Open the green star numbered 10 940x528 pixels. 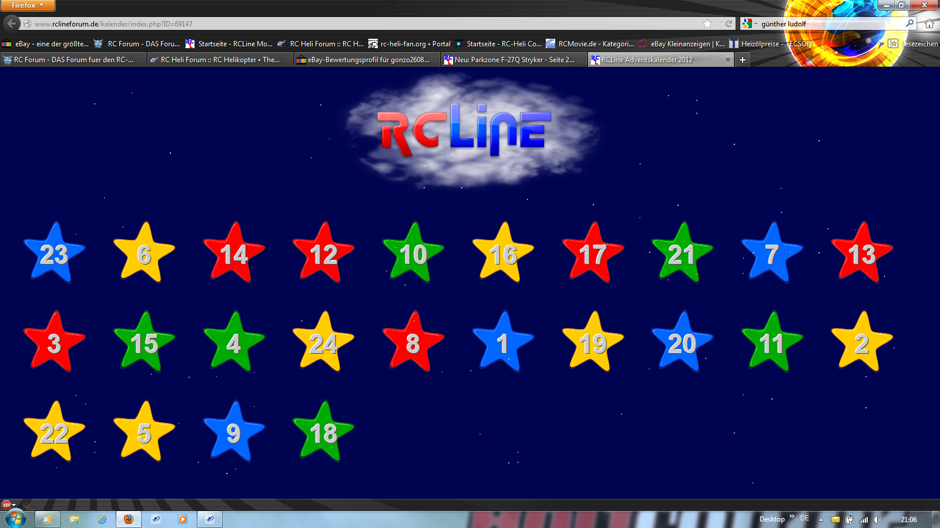[413, 254]
